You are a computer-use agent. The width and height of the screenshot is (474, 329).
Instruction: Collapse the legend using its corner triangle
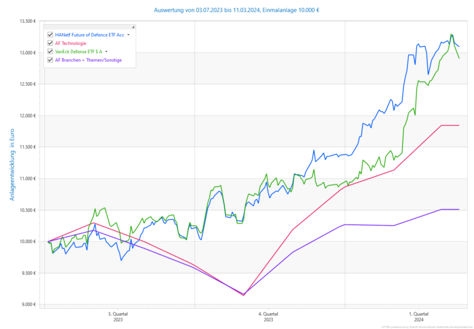[x=133, y=27]
